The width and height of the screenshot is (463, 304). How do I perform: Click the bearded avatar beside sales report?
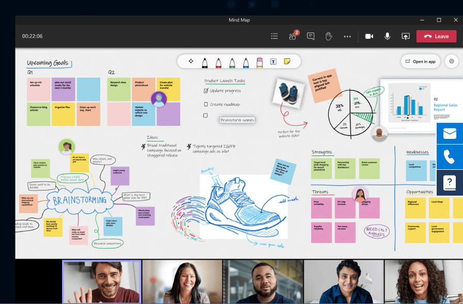point(379,134)
